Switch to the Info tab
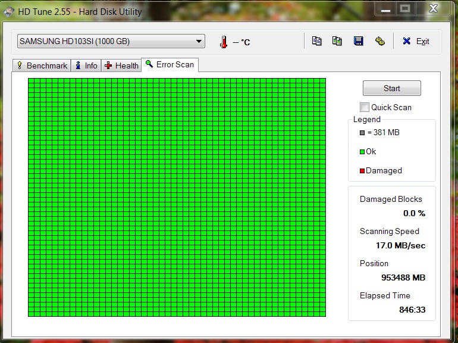The width and height of the screenshot is (458, 343). (x=86, y=66)
